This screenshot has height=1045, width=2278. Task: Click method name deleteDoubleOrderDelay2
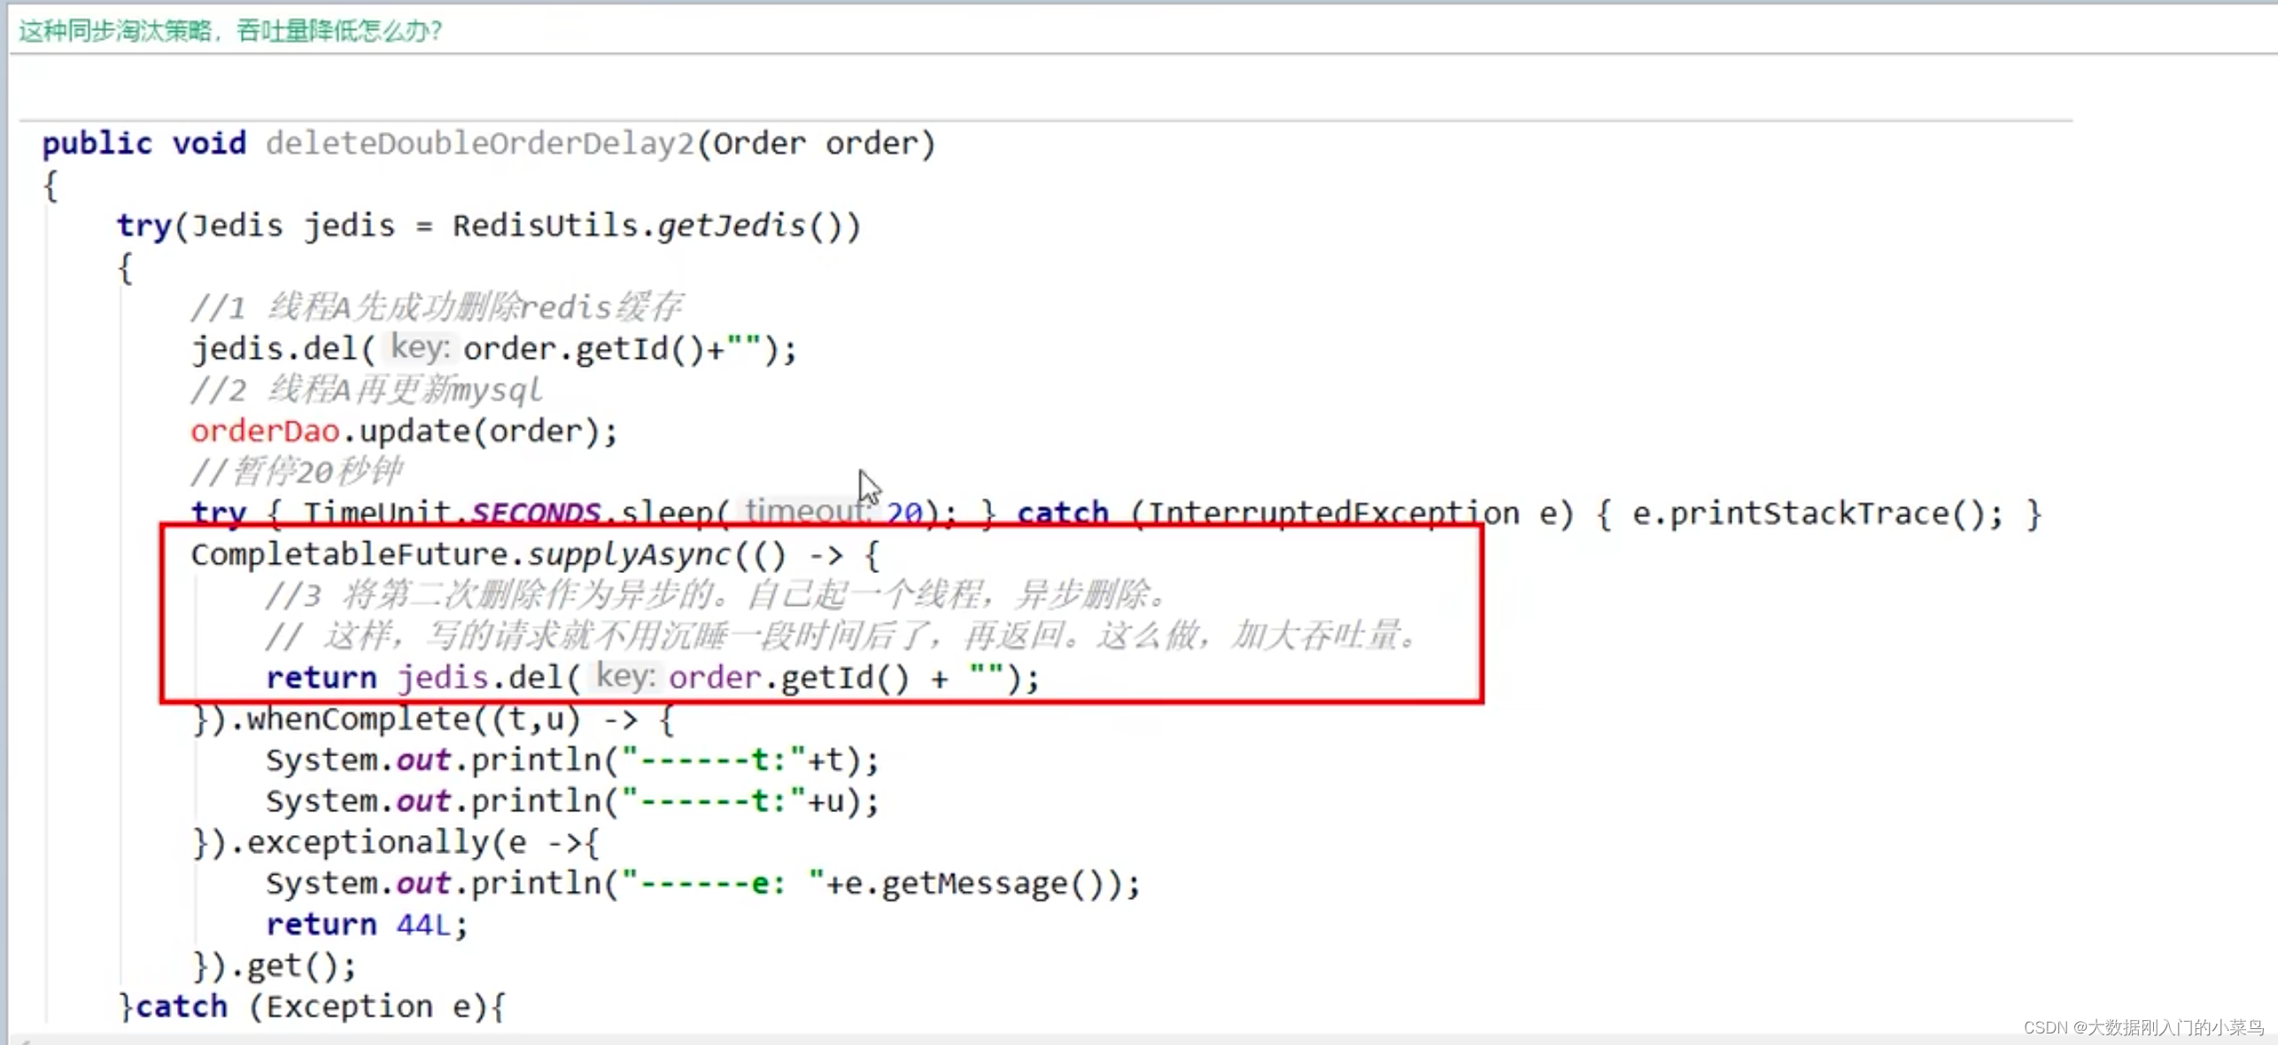click(480, 143)
